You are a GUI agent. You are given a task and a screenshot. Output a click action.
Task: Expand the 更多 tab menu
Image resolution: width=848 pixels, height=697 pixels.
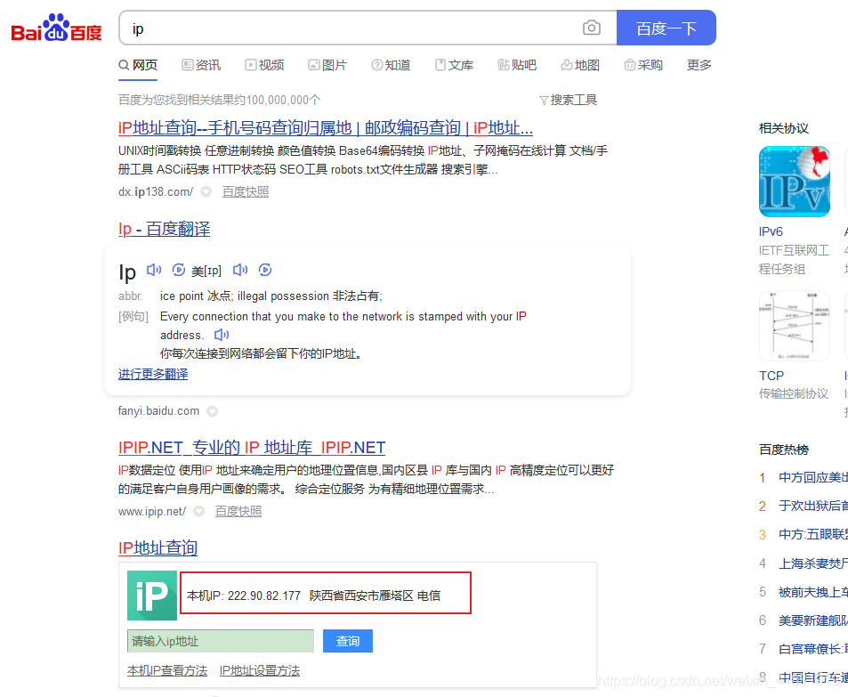pos(699,65)
